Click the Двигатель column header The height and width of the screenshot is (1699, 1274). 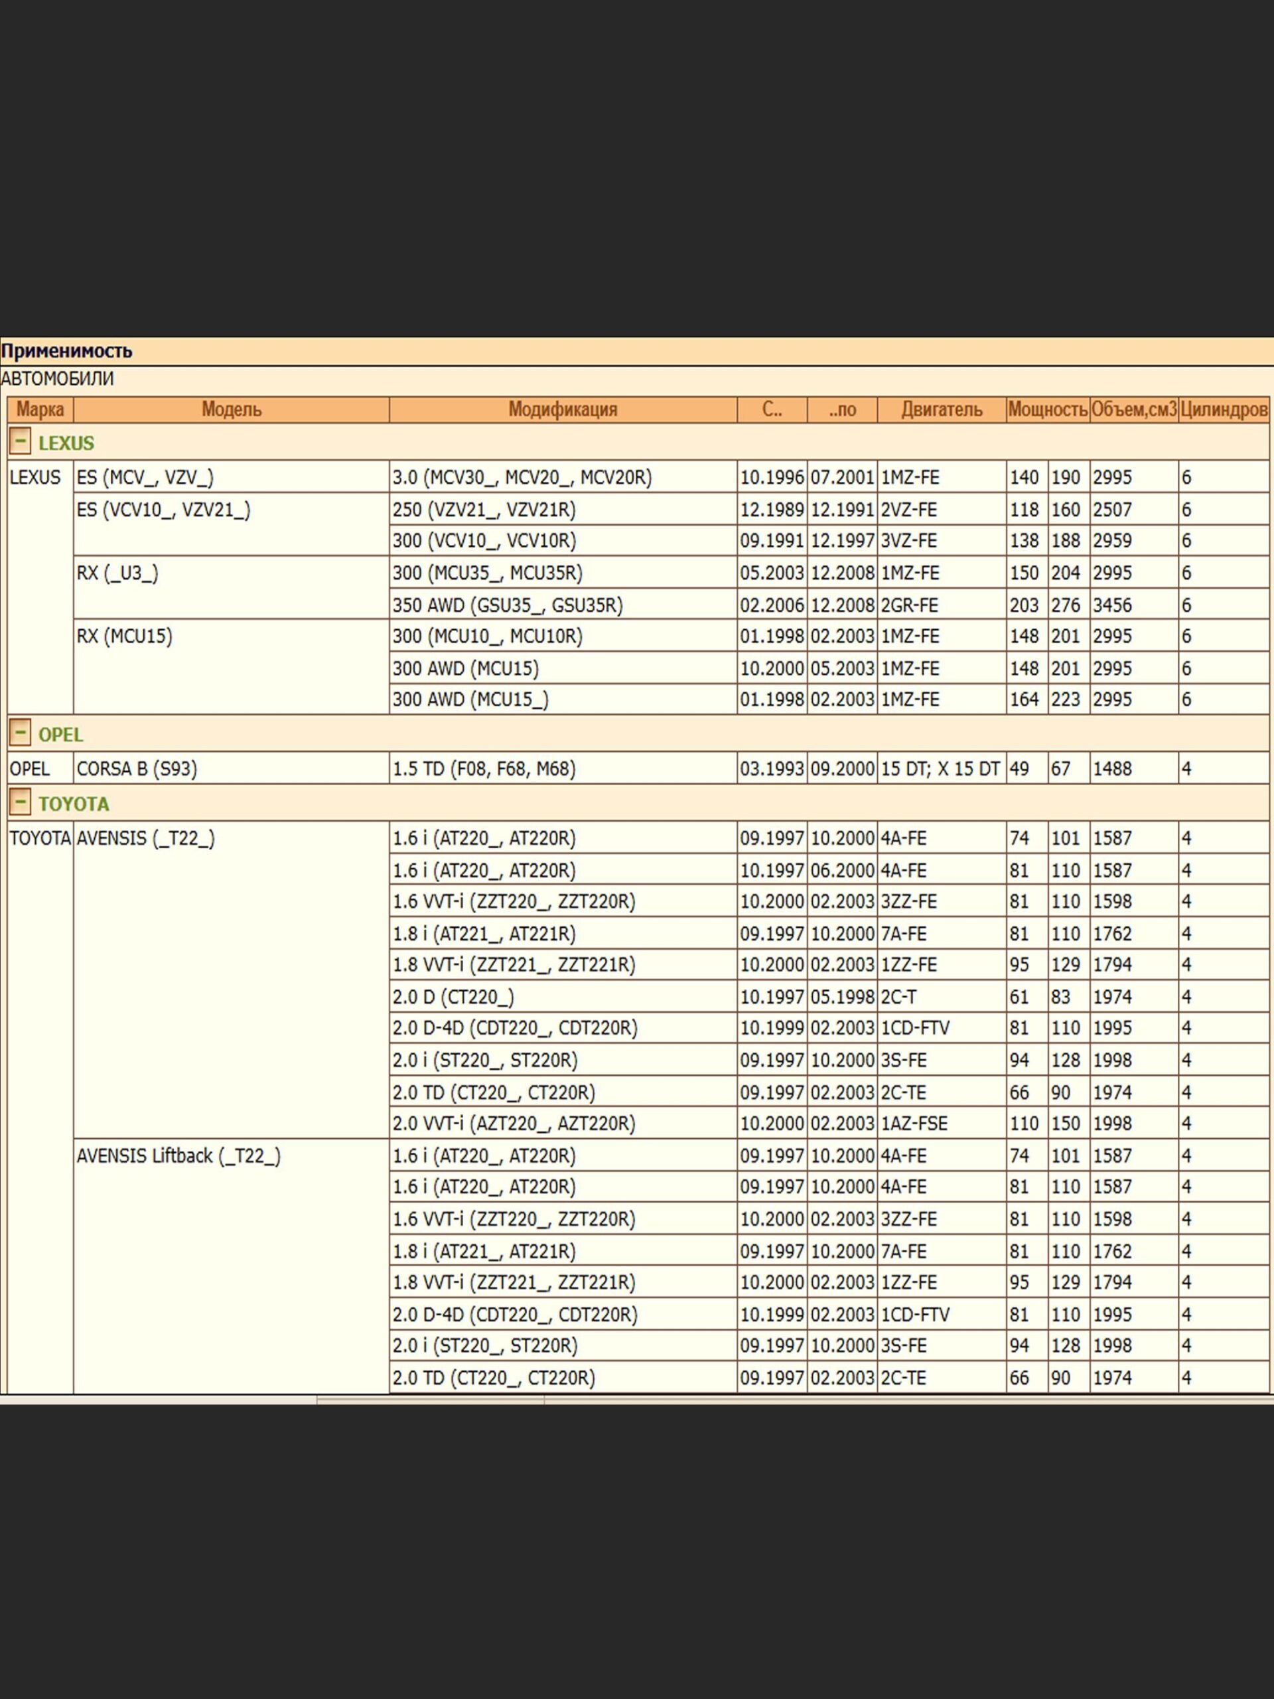[x=941, y=409]
